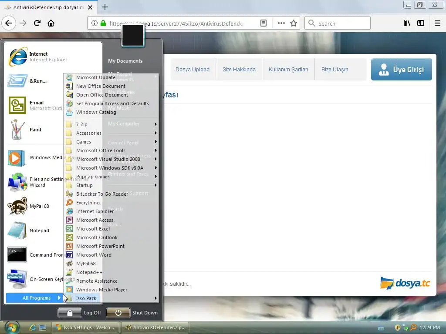Toggle the sidebar view
446x334 pixels.
point(421,23)
